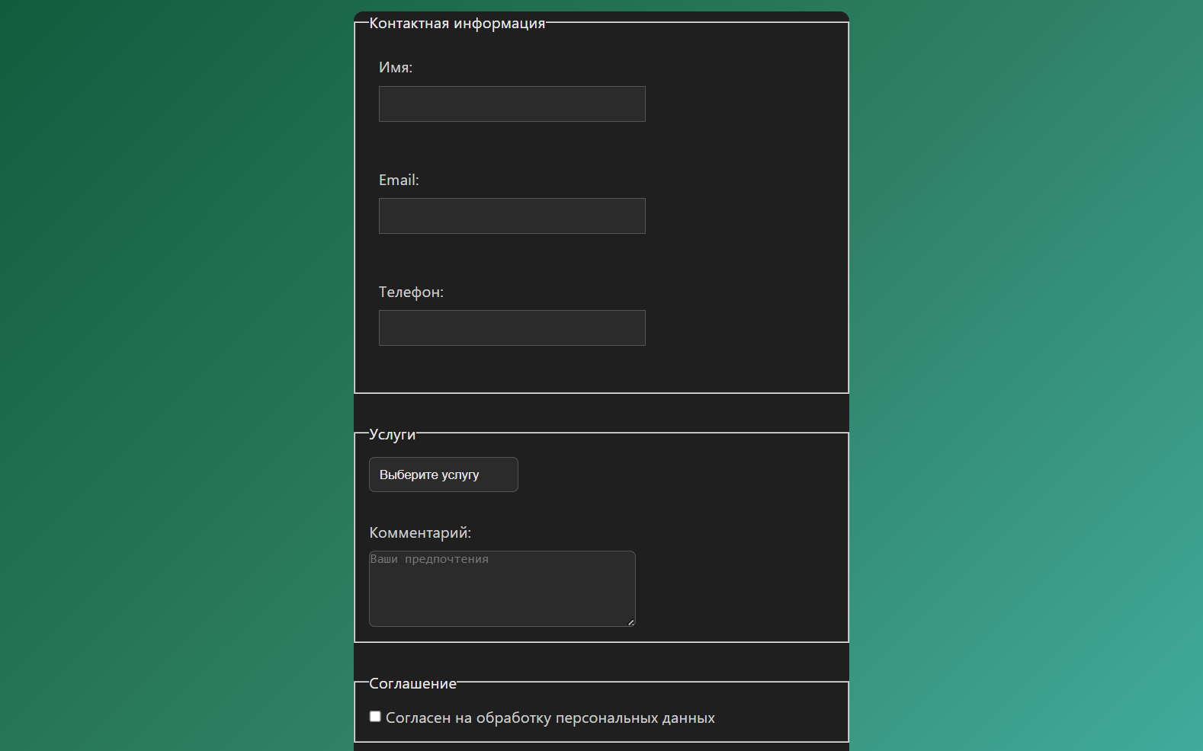Click the Имя text input field
This screenshot has width=1203, height=751.
point(512,104)
